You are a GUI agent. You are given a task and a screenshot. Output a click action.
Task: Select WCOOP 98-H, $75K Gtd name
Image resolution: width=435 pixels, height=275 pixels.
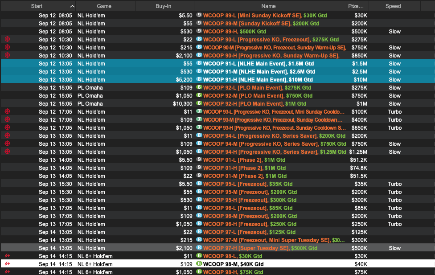pos(233,272)
